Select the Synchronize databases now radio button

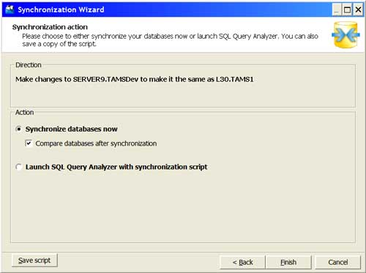tap(18, 129)
